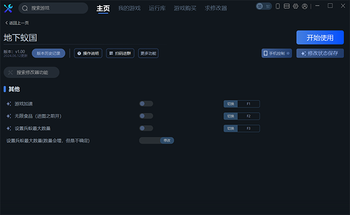Open the phone icon in the title bar
Viewport: 350px width, 215px height.
278,6
